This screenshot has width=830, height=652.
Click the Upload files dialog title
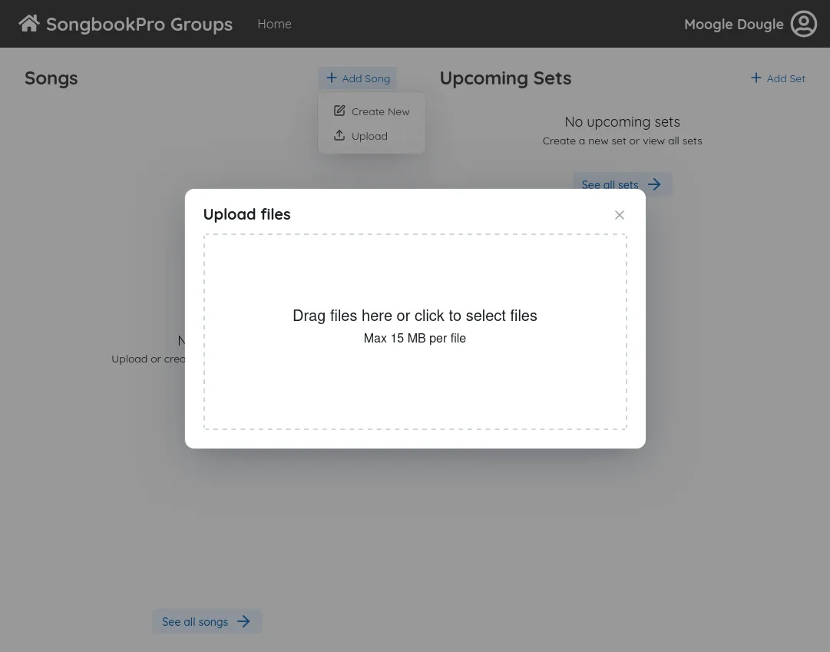246,214
